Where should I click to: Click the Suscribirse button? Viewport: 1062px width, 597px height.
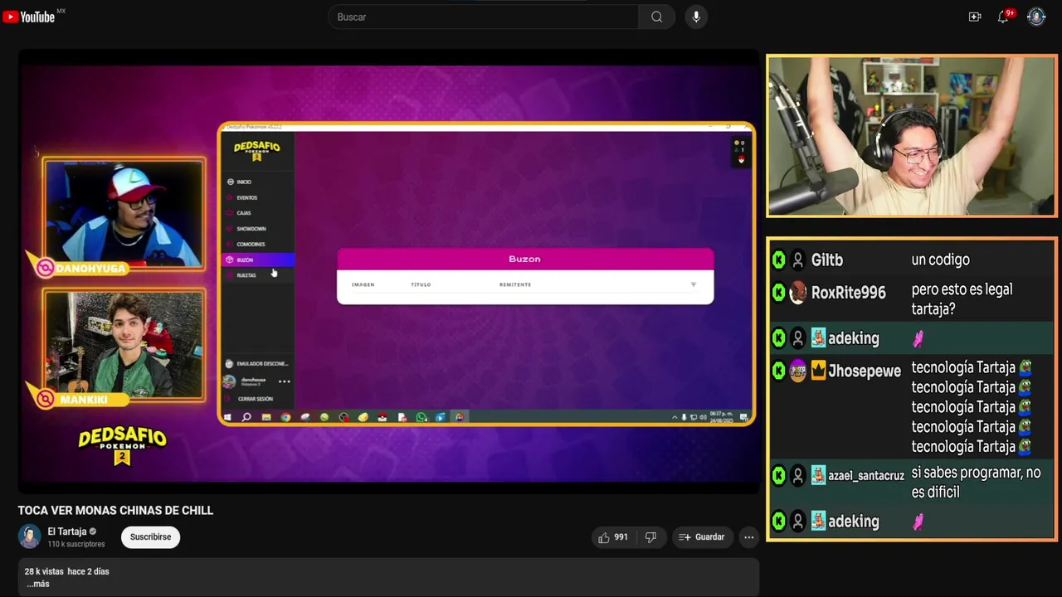click(x=150, y=536)
